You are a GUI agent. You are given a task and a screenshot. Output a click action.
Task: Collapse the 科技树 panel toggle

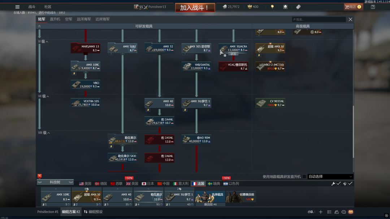(x=55, y=182)
